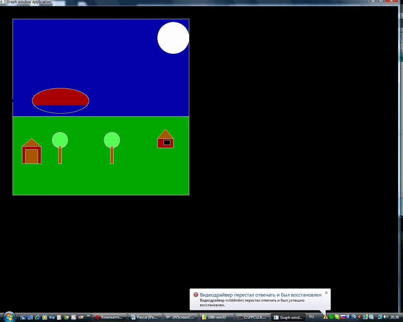This screenshot has width=403, height=322.
Task: Click the brown door of the left house
Action: 31,156
